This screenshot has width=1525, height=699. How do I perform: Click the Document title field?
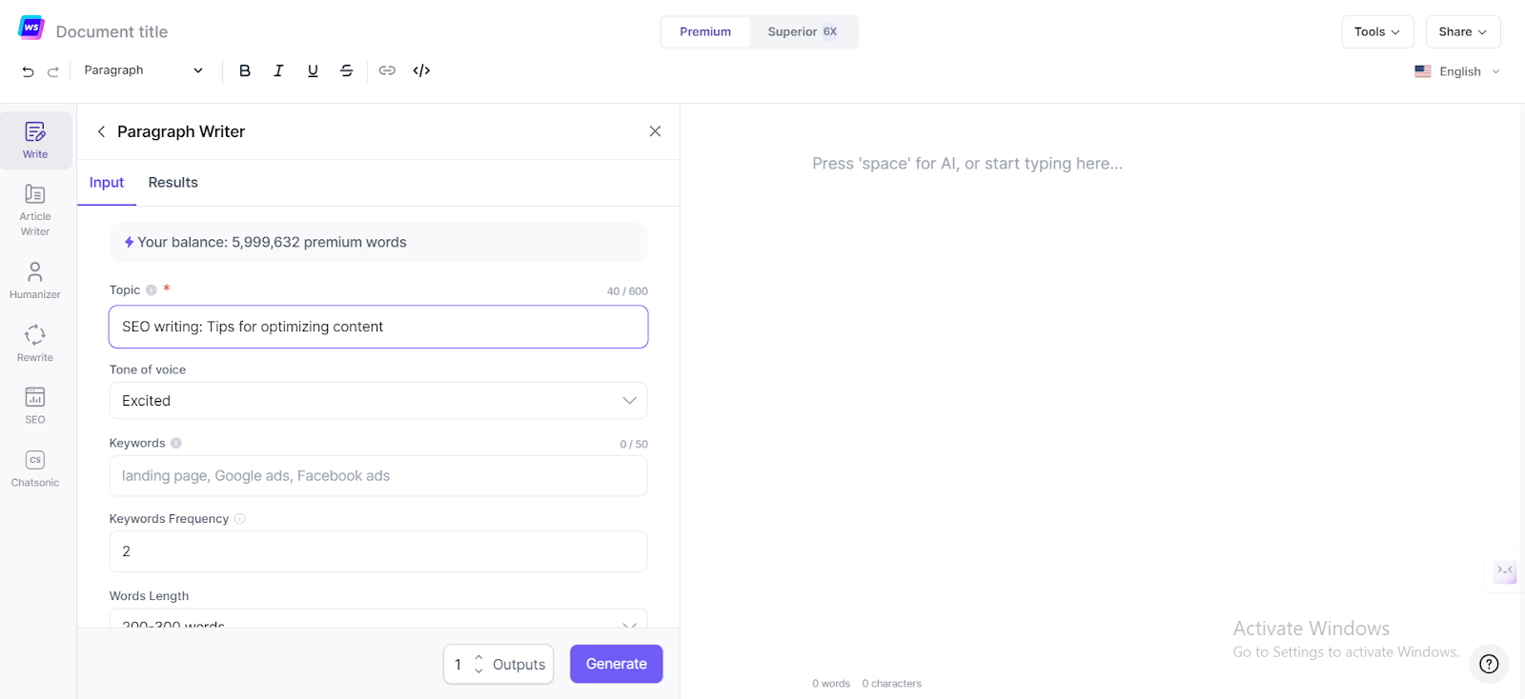click(112, 31)
